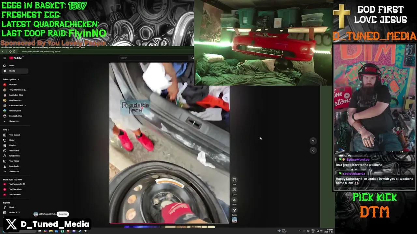Remix this short
Image resolution: width=417 pixels, height=234 pixels.
(234, 210)
